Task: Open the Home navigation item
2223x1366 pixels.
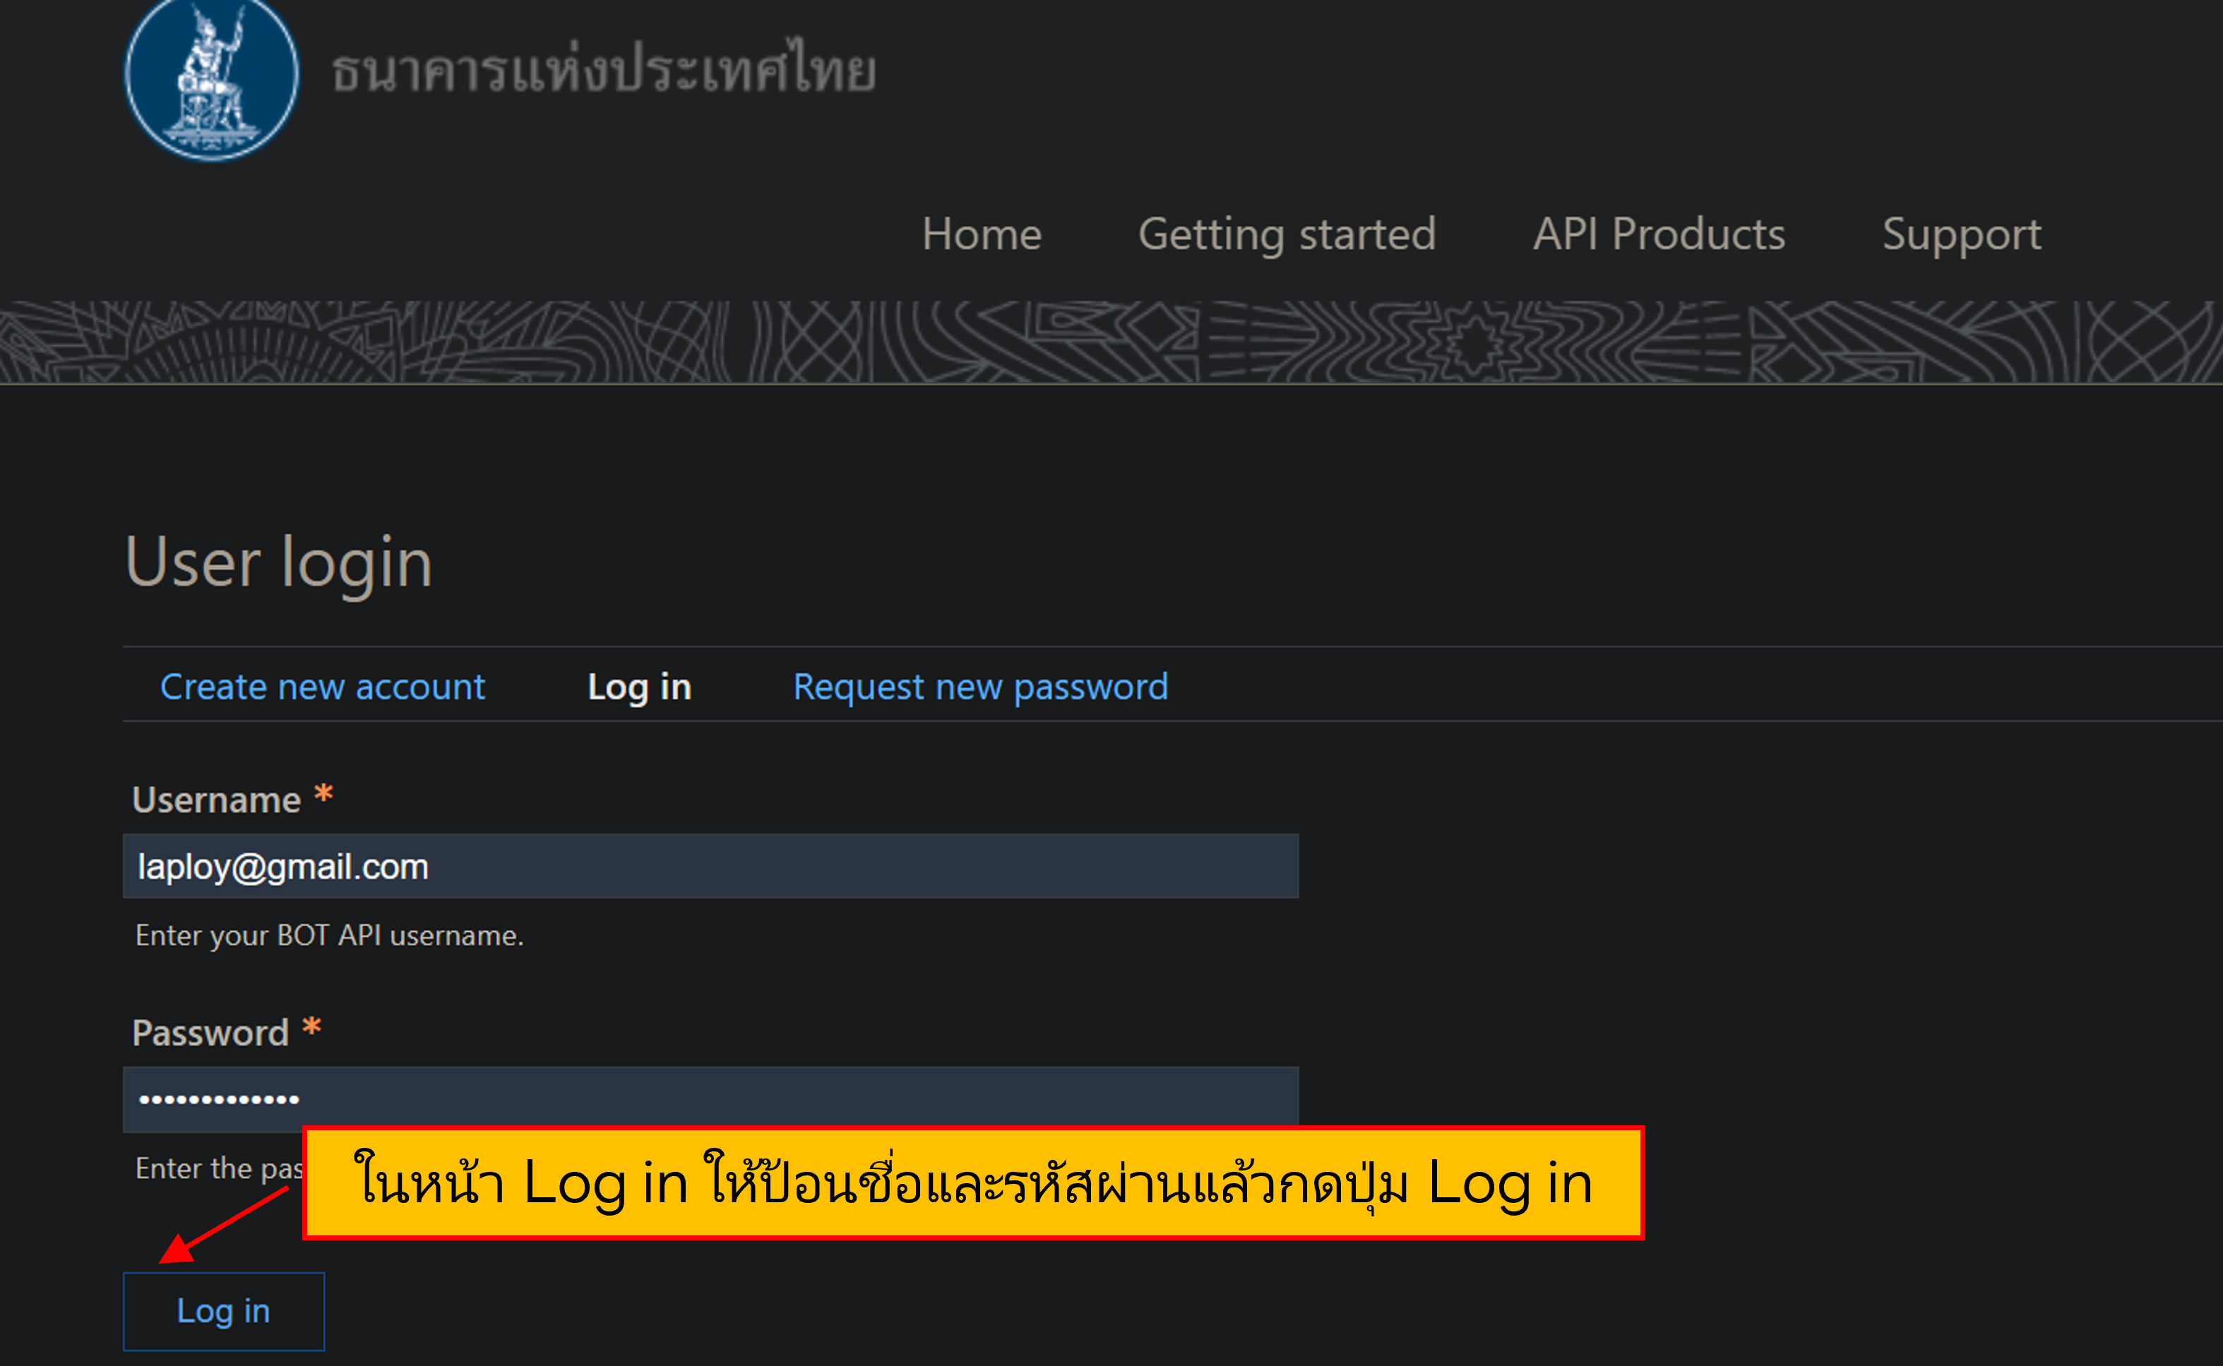Action: point(982,234)
